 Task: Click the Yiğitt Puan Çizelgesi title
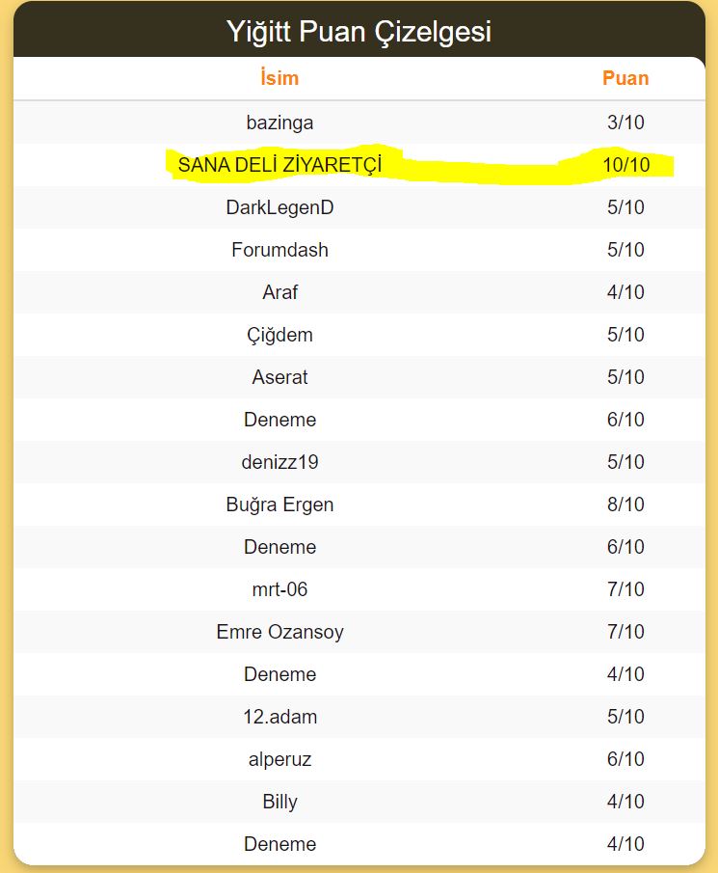(x=359, y=31)
